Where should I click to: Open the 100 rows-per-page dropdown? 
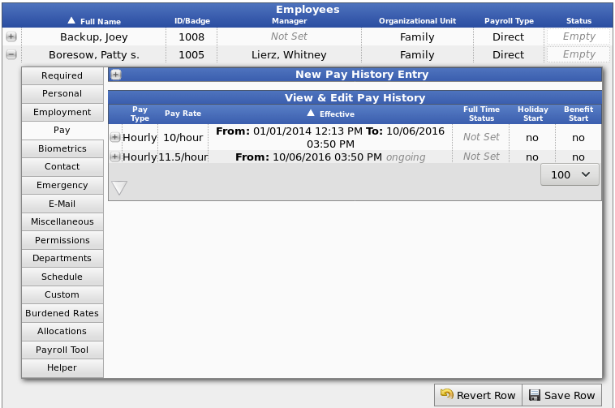pos(570,175)
